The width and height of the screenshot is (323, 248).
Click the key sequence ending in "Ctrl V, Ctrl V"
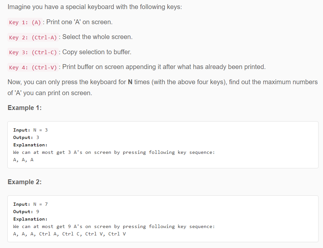pyautogui.click(x=69, y=234)
